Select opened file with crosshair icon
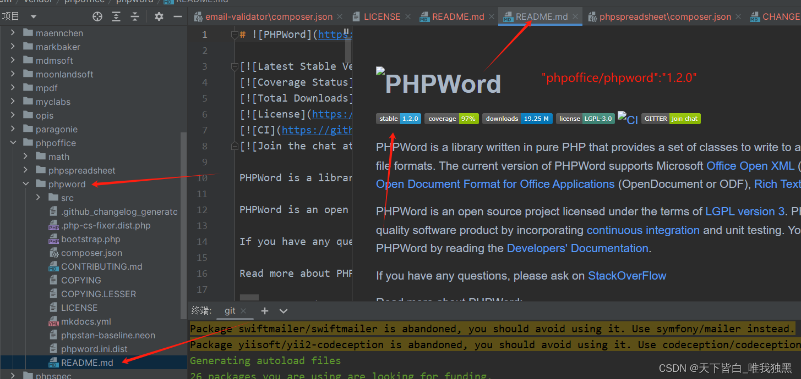Image resolution: width=801 pixels, height=379 pixels. 97,16
